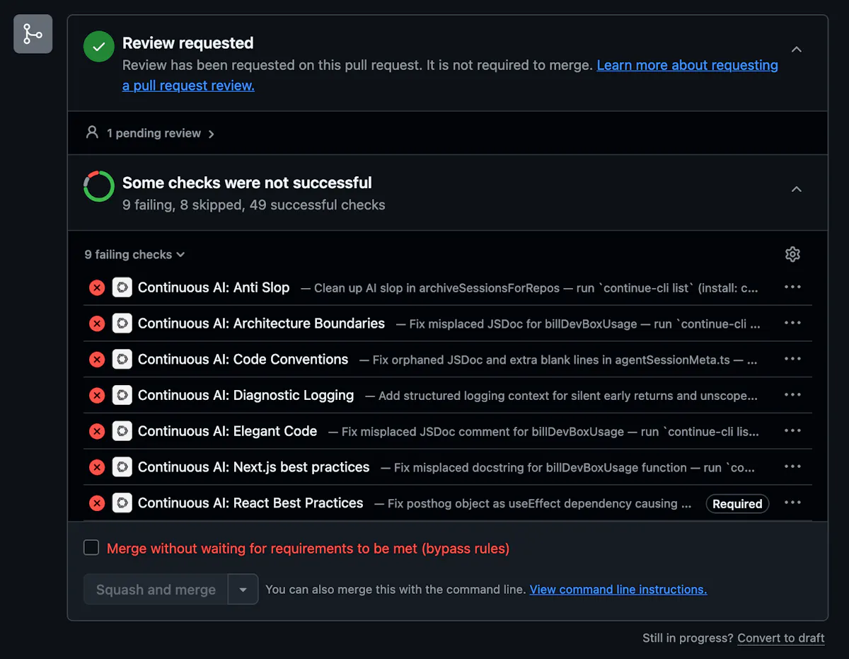This screenshot has height=659, width=849.
Task: Open the more options menu for Next.js best practices
Action: (792, 467)
